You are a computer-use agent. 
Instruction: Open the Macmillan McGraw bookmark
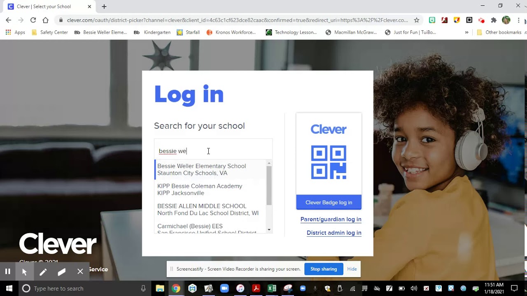(x=351, y=32)
